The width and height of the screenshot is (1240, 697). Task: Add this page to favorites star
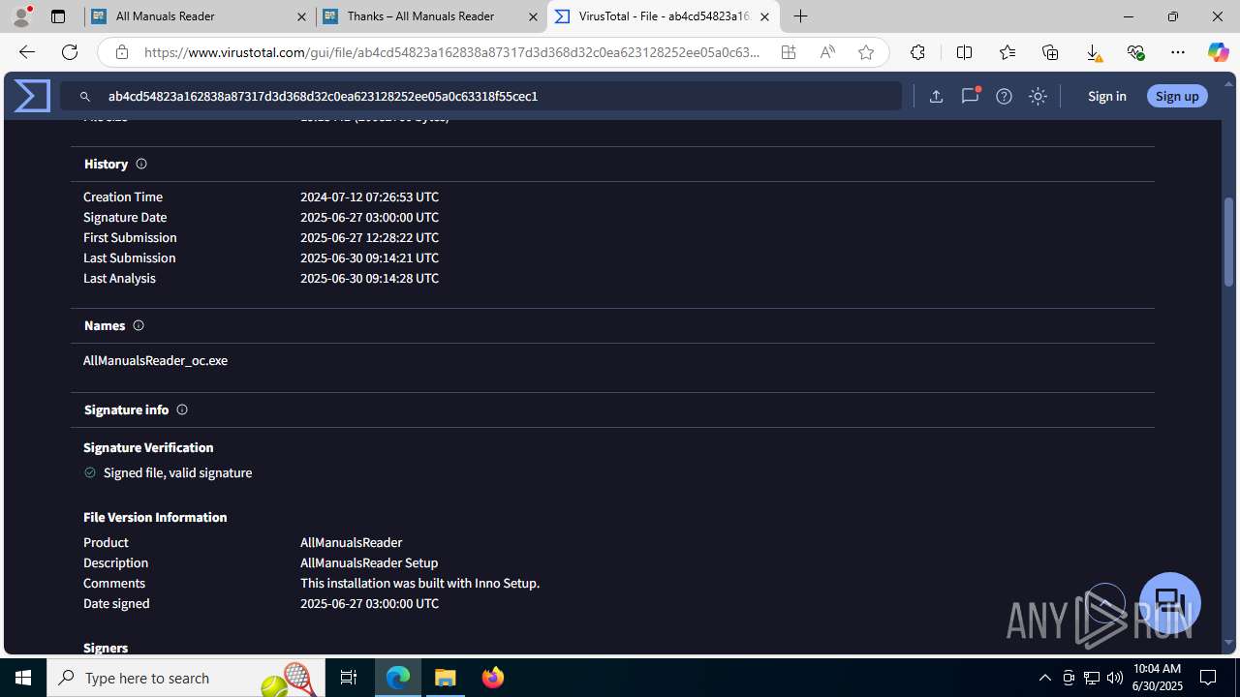866,52
